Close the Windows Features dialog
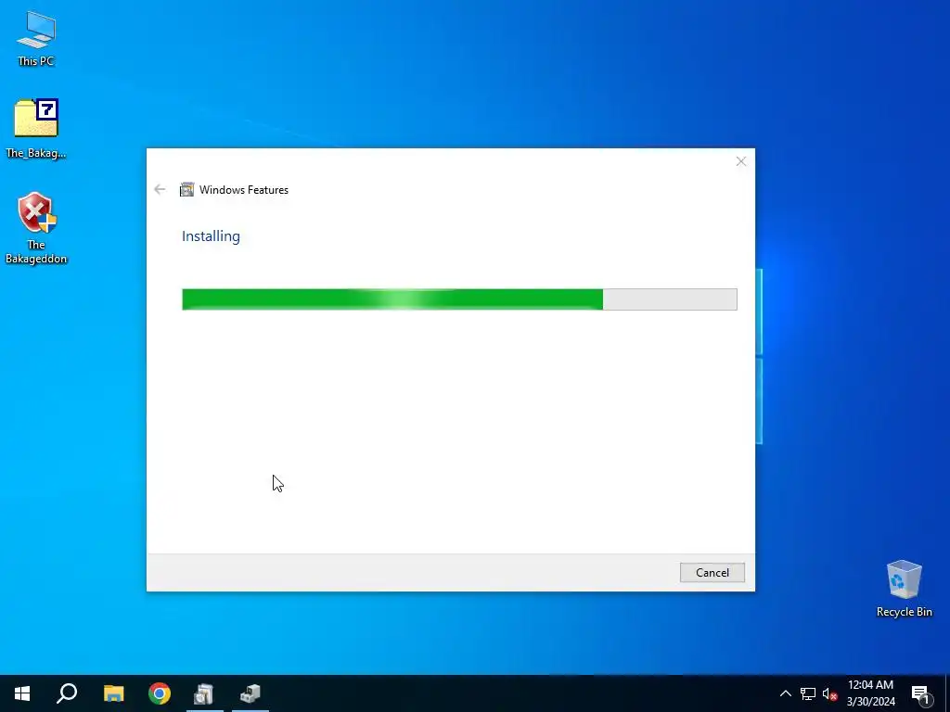 click(740, 161)
